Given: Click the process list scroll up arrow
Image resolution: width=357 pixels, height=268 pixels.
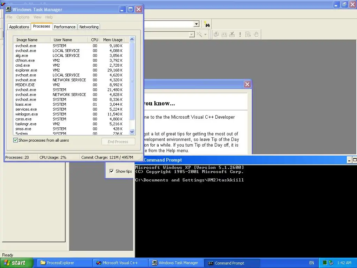Looking at the screenshot, I should [x=132, y=39].
